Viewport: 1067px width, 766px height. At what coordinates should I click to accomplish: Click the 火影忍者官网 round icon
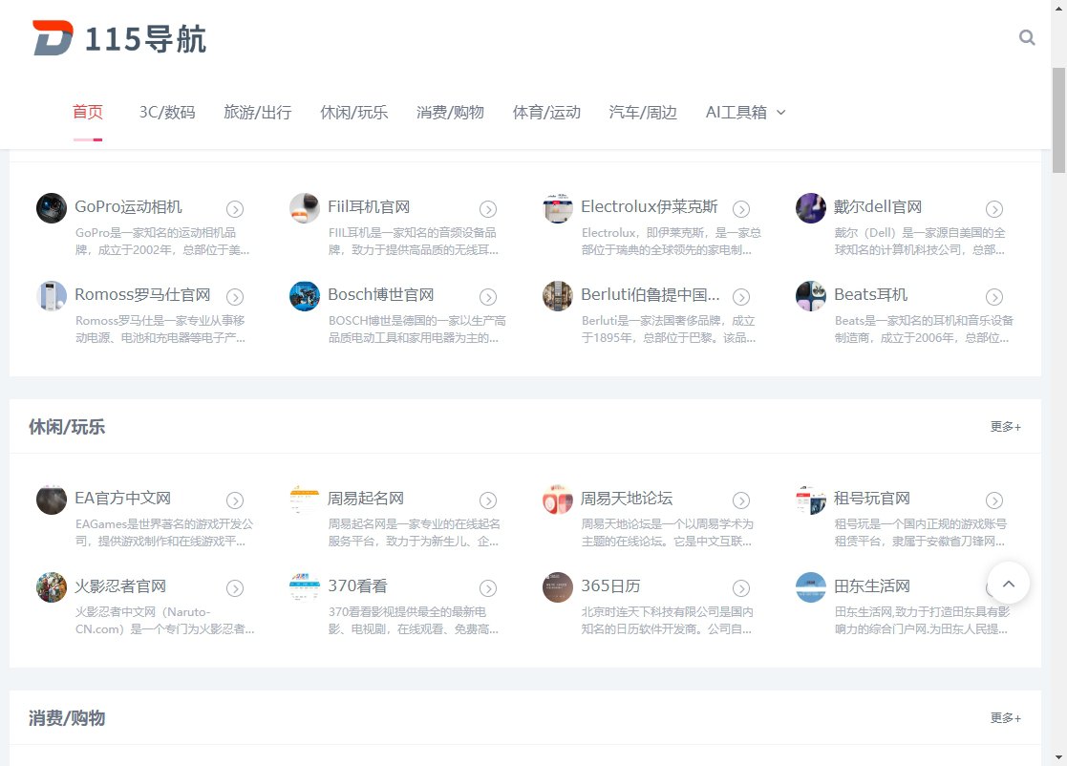click(52, 587)
